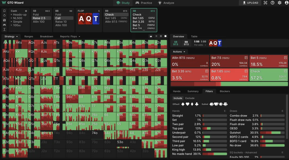289x160 pixels.
Task: Switch to Exclude filter mode
Action: pos(190,98)
